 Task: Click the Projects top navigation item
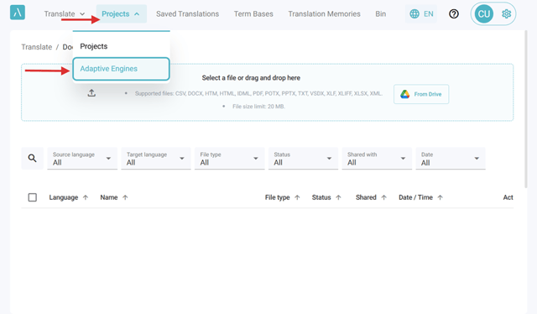[121, 13]
